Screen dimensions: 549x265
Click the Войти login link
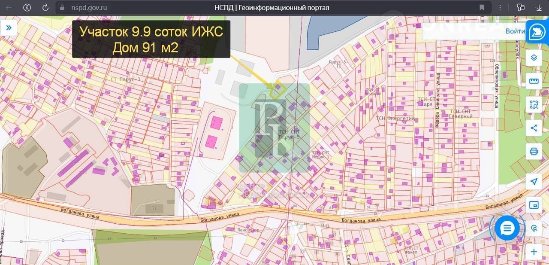coord(515,31)
